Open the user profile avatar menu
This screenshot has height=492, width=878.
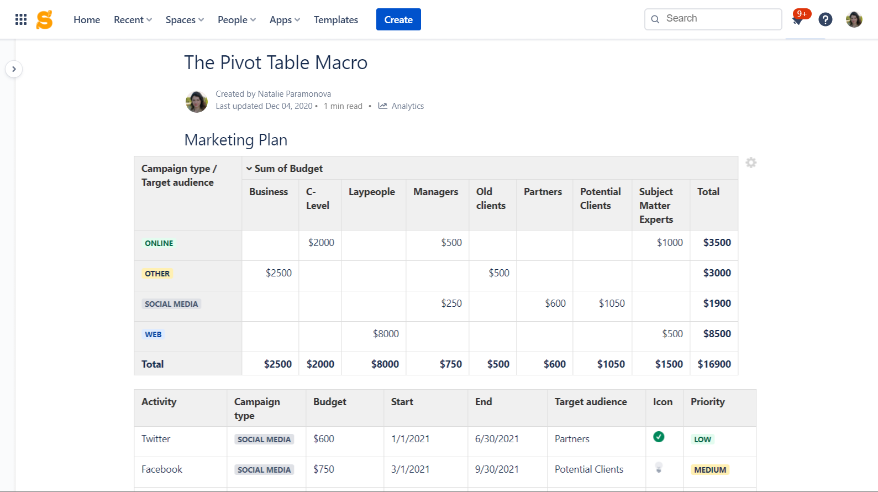point(854,20)
